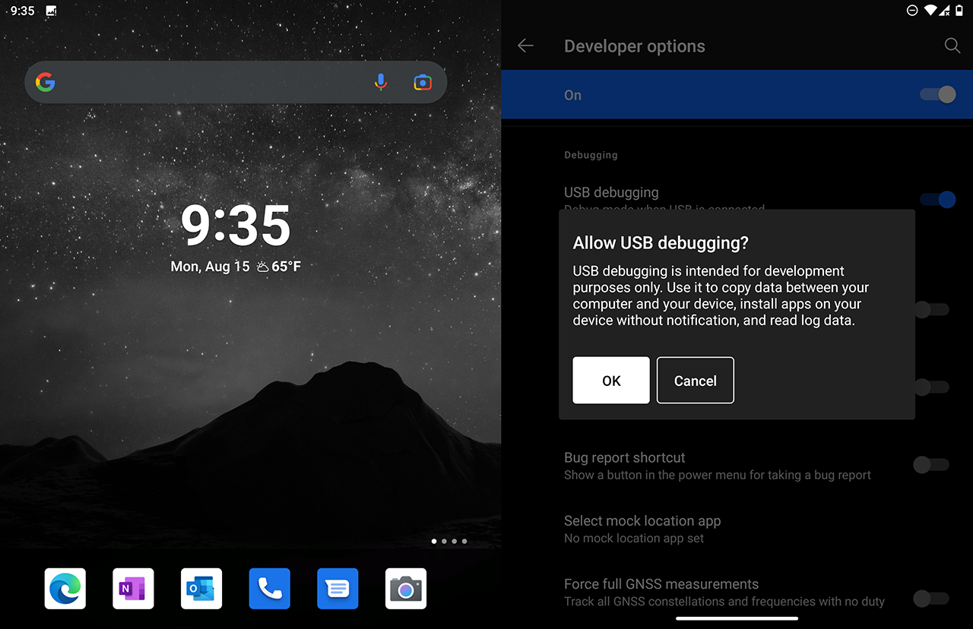Tap the Google voice search microphone
Screen dimensions: 973x629
381,82
